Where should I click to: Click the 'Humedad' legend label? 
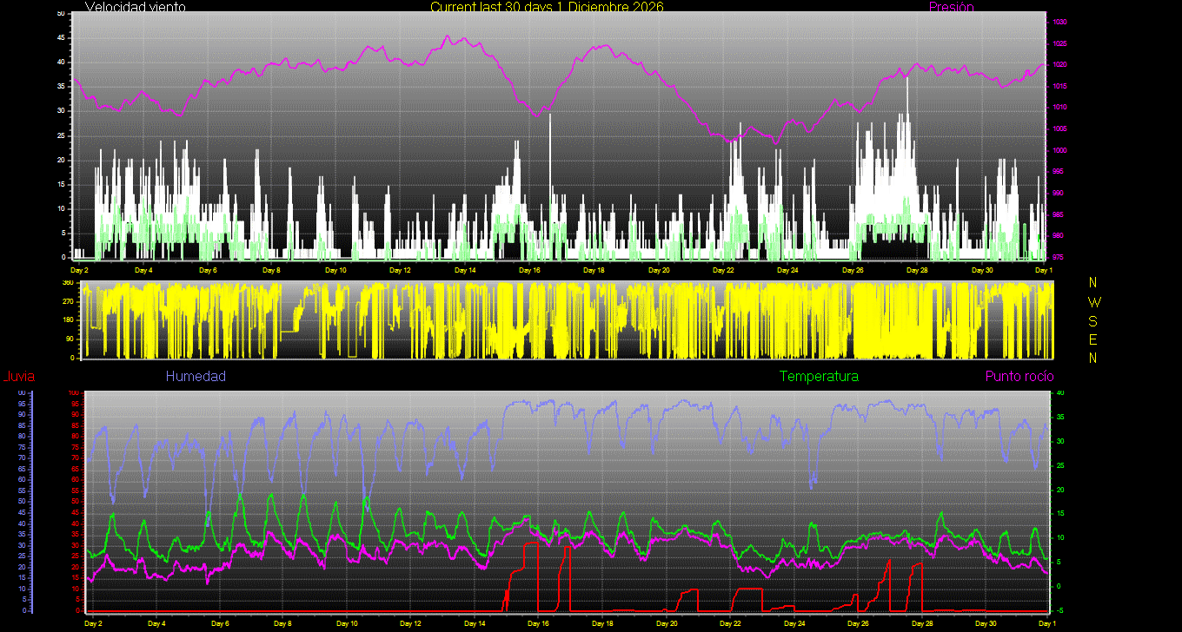coord(196,376)
